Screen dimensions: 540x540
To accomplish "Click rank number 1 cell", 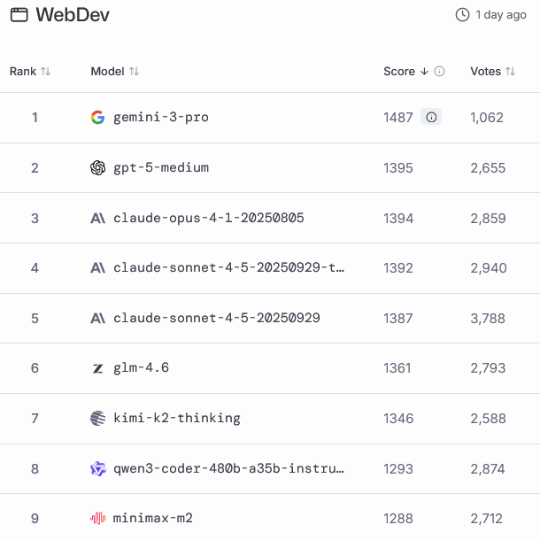I will pos(35,118).
